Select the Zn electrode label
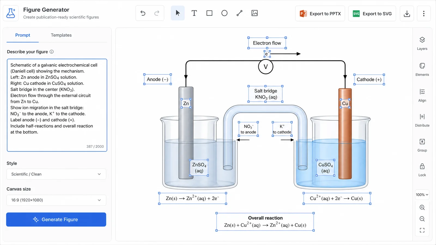The height and width of the screenshot is (245, 436). [x=186, y=103]
